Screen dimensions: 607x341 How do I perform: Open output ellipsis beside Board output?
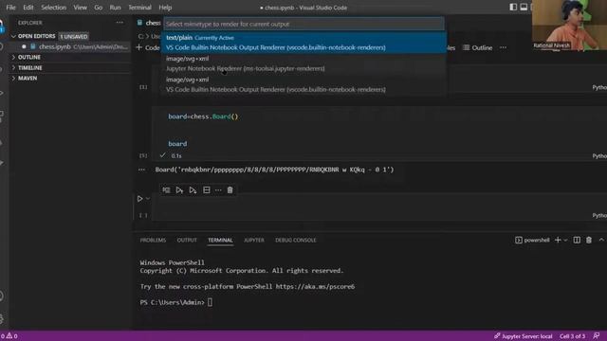click(141, 170)
